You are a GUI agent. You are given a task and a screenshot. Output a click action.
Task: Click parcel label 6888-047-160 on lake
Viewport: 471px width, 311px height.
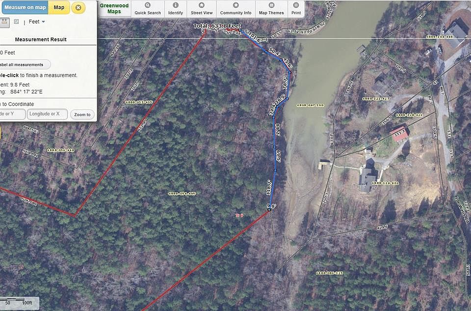pyautogui.click(x=310, y=105)
